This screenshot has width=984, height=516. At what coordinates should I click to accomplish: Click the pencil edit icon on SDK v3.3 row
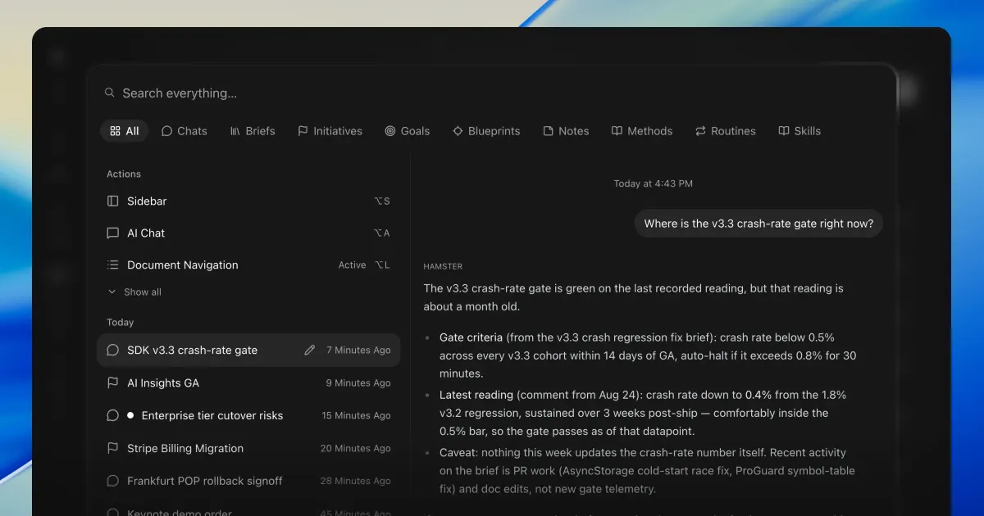coord(309,350)
